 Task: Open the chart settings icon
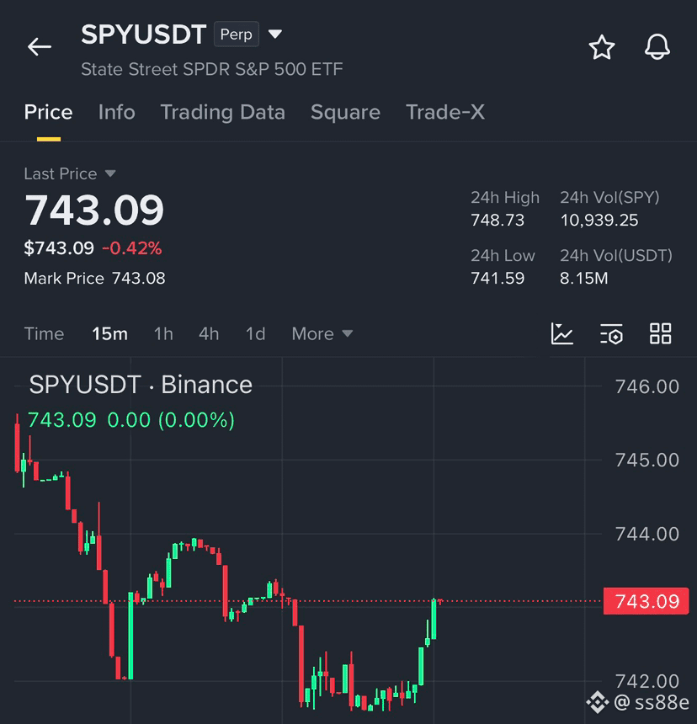(x=612, y=333)
